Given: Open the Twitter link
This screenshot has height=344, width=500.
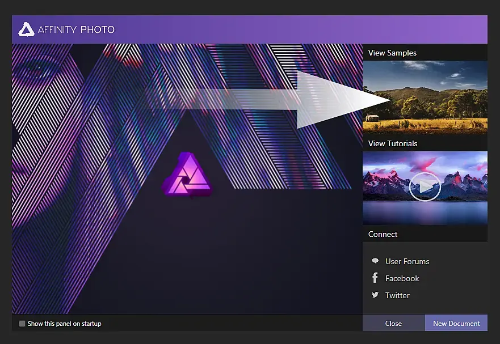Looking at the screenshot, I should (397, 295).
